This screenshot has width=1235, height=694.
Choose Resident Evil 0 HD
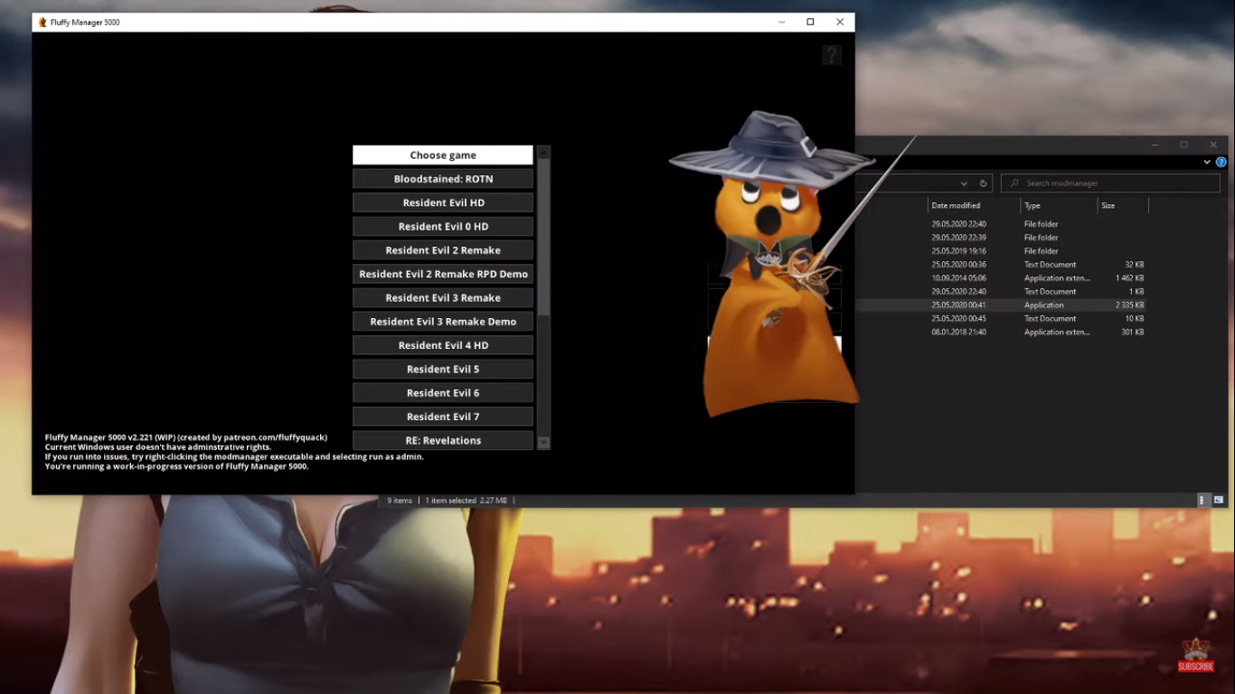coord(443,227)
